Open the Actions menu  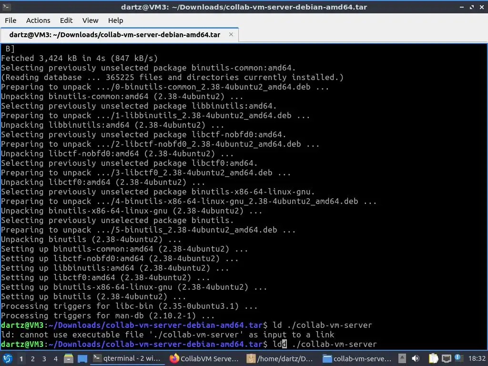[x=38, y=20]
